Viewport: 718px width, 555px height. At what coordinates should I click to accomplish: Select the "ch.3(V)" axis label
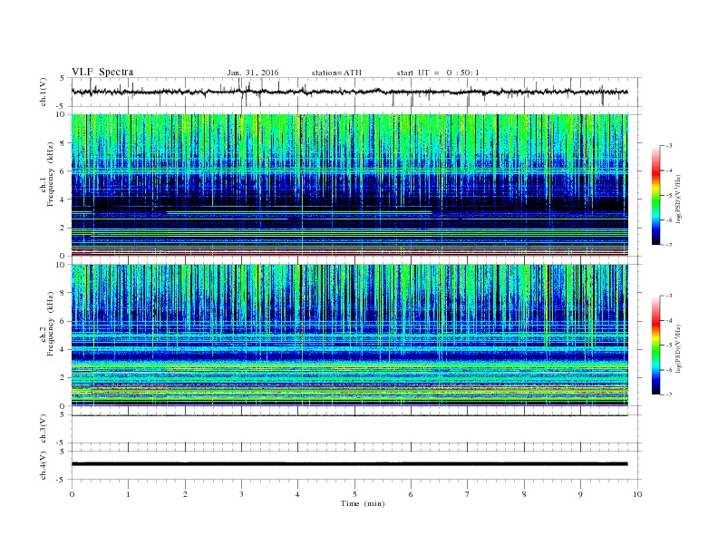click(44, 429)
